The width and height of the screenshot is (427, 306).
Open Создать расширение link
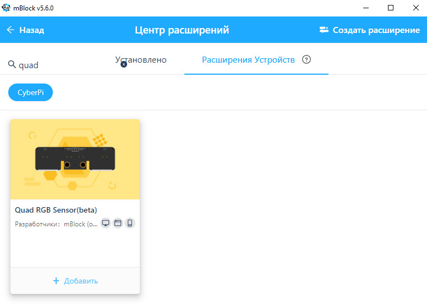click(376, 30)
